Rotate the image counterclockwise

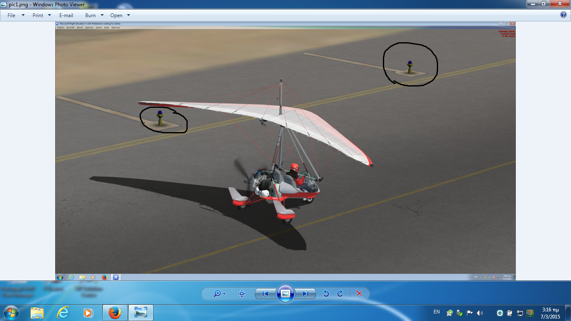click(326, 294)
